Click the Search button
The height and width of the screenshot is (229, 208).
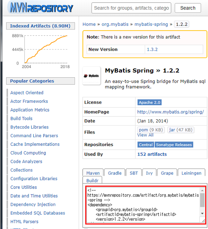(x=188, y=8)
